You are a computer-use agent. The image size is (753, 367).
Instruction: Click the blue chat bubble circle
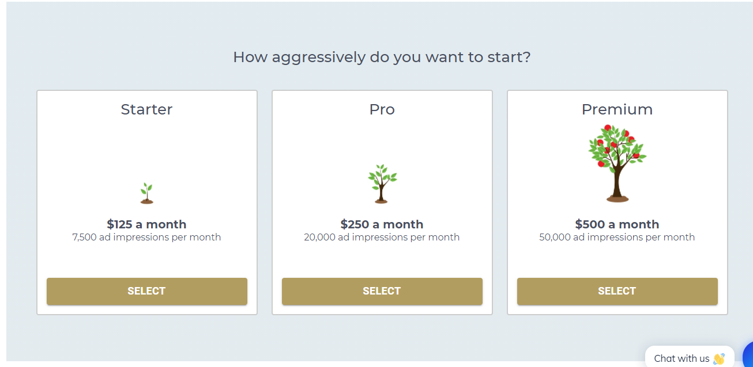(748, 355)
